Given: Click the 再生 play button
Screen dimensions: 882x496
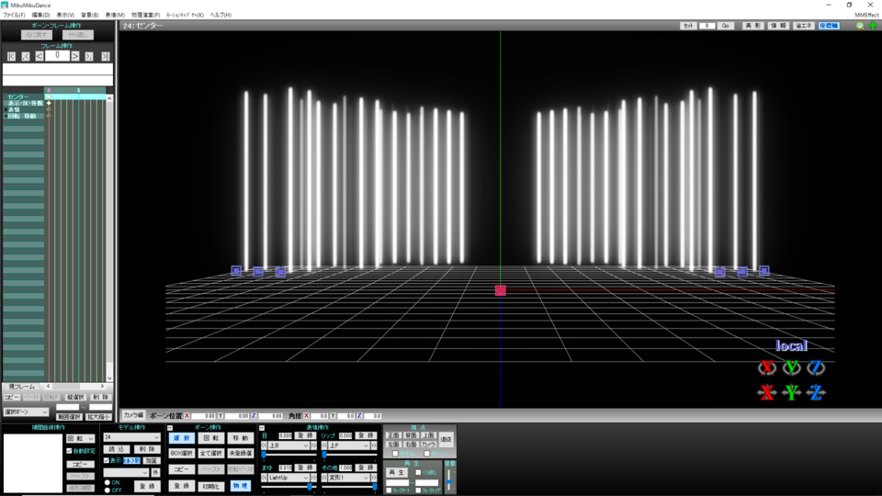Looking at the screenshot, I should tap(397, 472).
